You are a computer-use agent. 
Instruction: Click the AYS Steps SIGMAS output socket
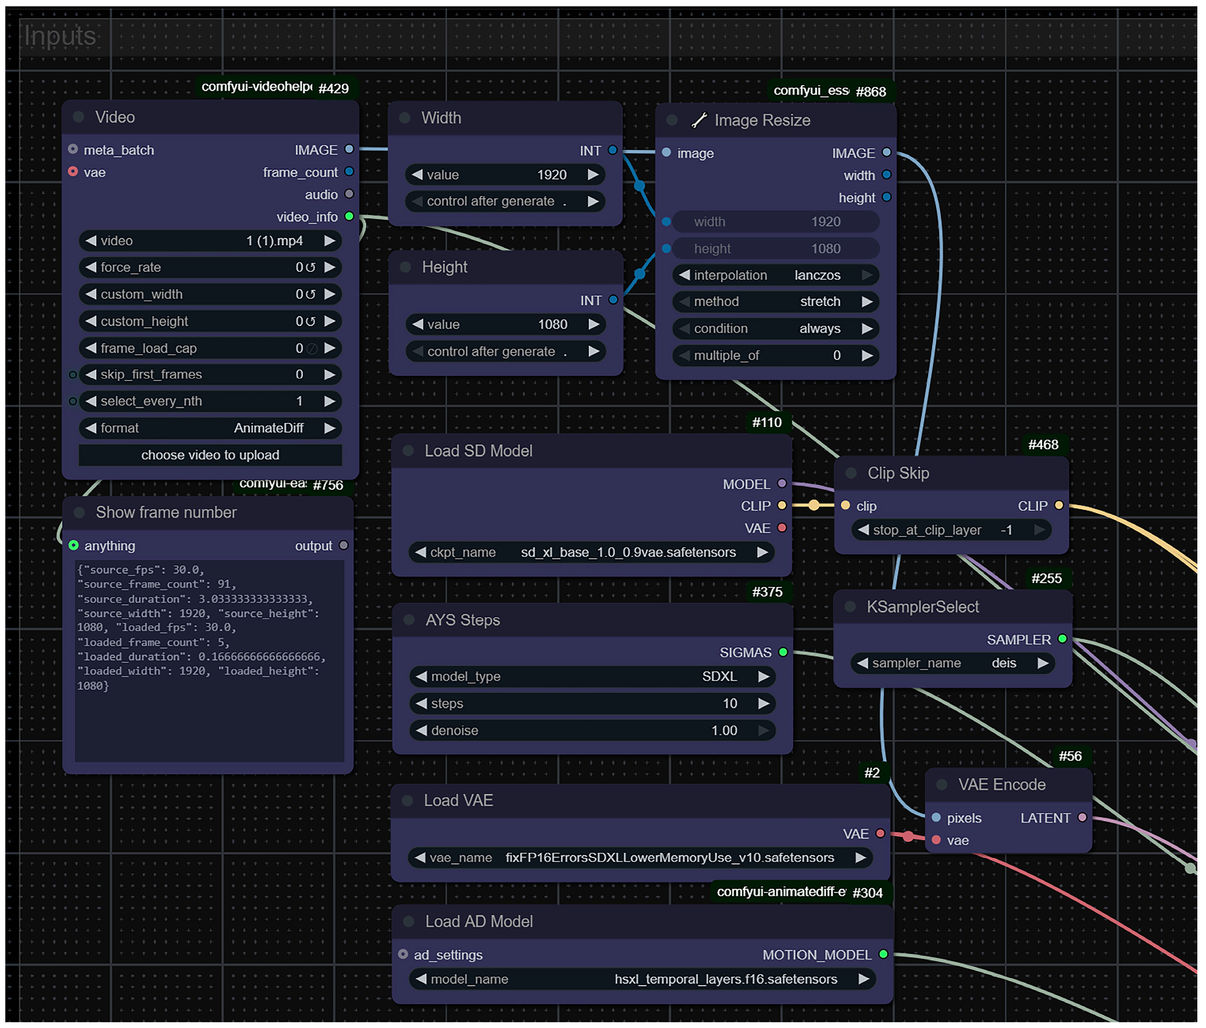pos(783,652)
